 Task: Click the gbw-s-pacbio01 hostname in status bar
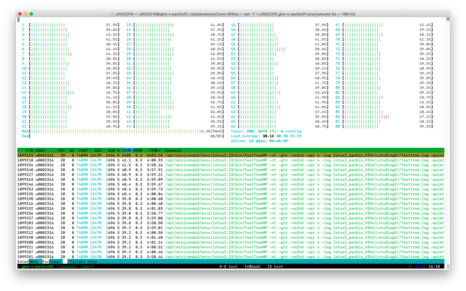38,267
